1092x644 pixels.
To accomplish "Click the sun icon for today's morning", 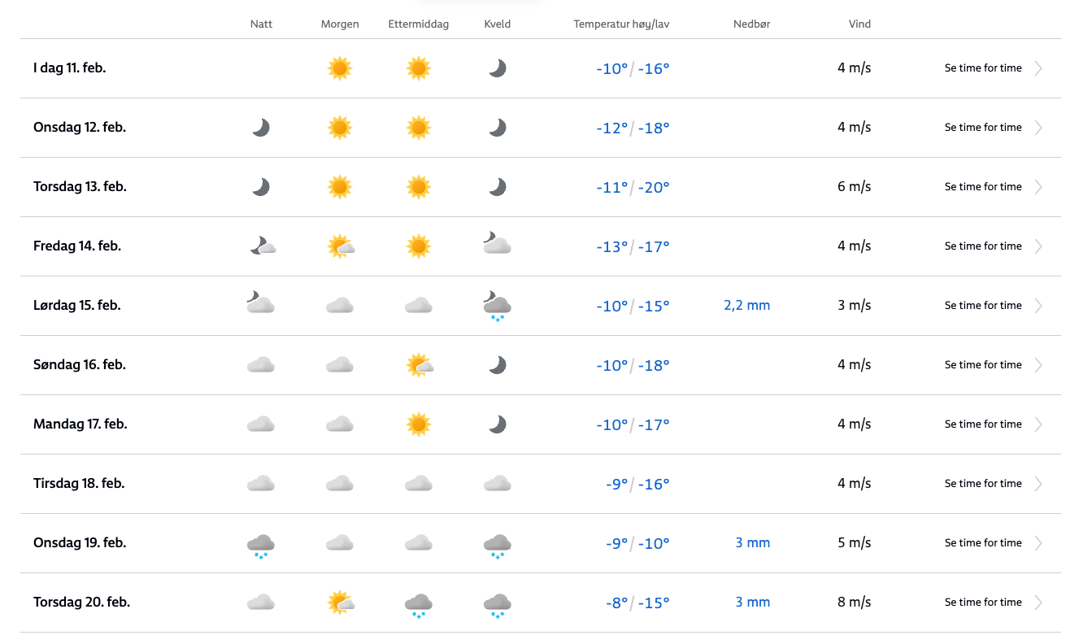I will coord(339,68).
